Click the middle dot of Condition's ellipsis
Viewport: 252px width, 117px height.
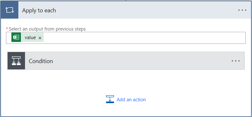pos(236,61)
